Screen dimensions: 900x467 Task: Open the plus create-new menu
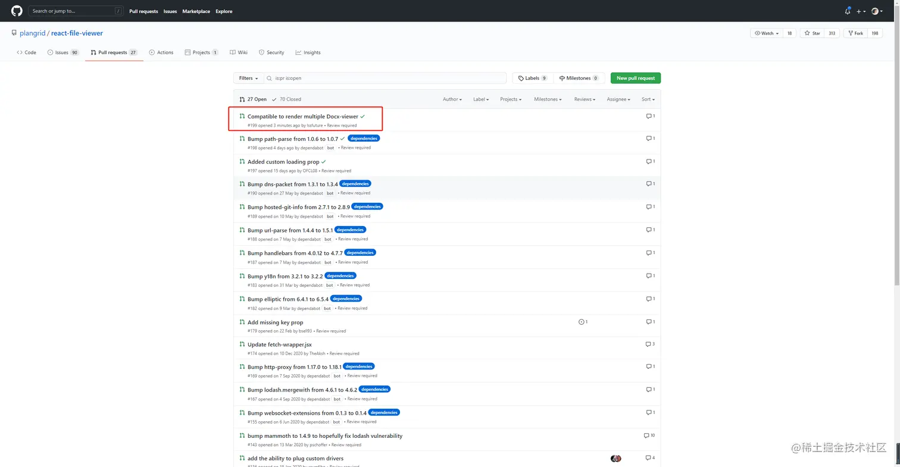pyautogui.click(x=860, y=11)
